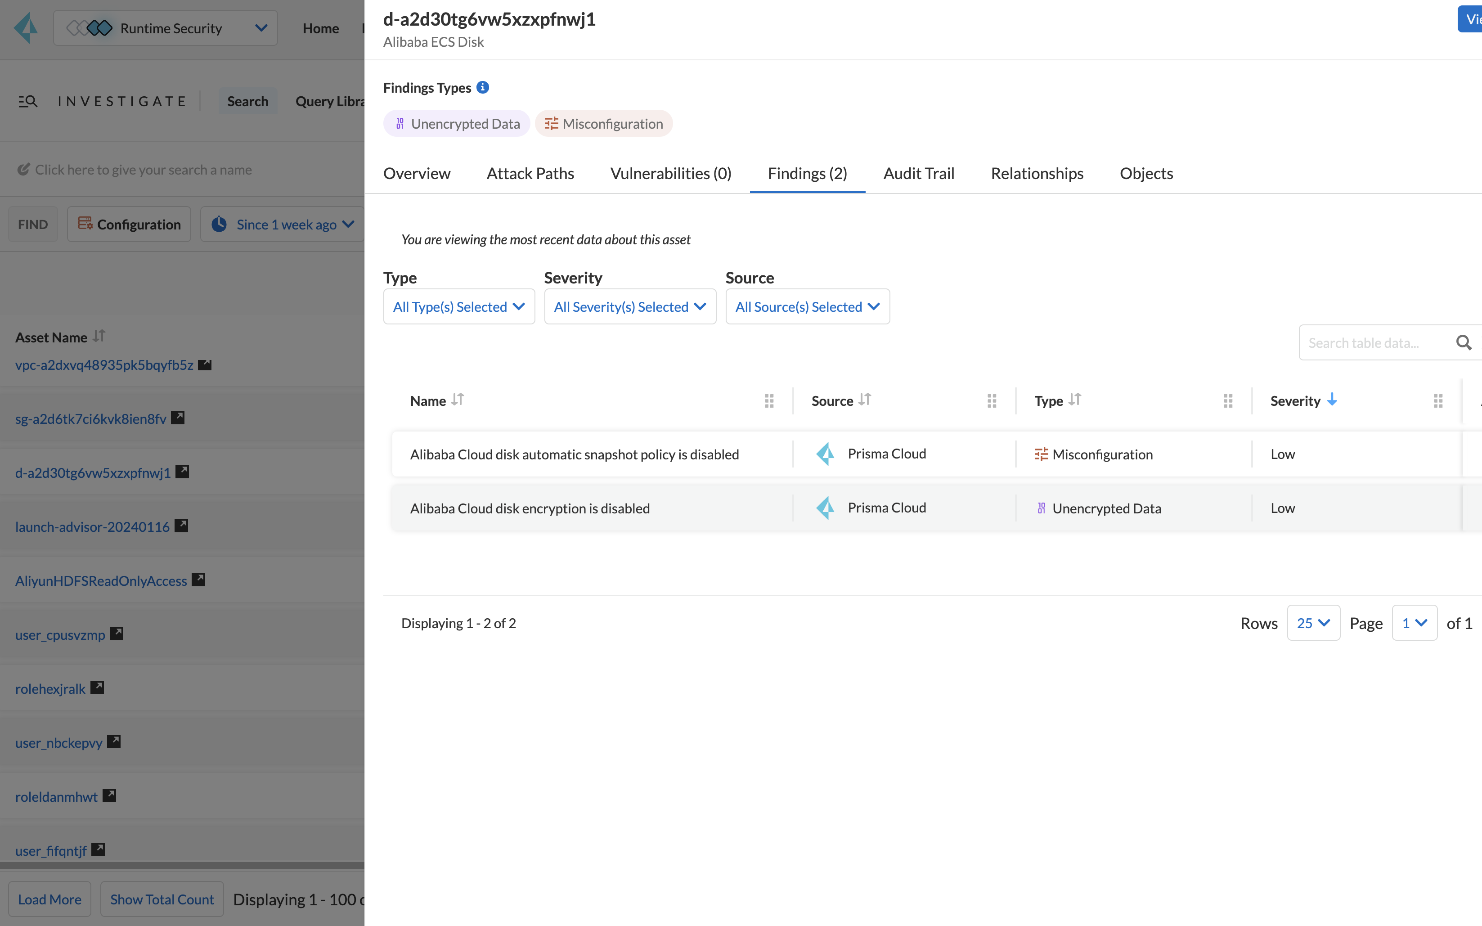Open the sg-a2d6tk7ci6kvk8ien8fv asset link
This screenshot has height=926, width=1482.
point(90,419)
